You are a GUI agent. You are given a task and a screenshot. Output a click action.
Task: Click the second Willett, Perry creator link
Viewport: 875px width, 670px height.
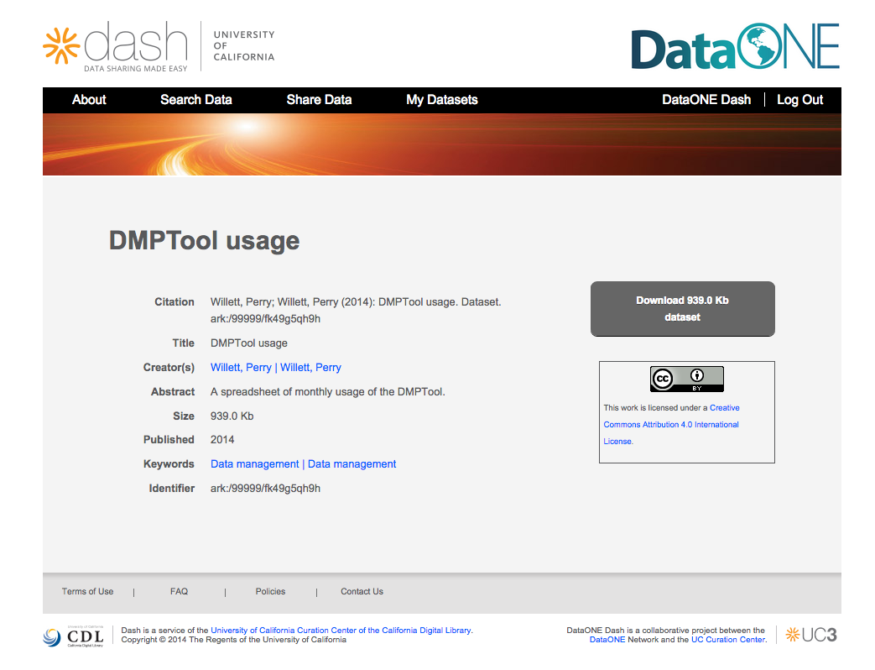(x=311, y=368)
